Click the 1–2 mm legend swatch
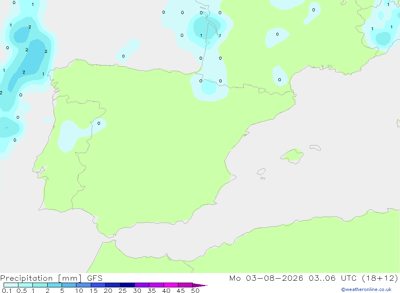 point(40,285)
